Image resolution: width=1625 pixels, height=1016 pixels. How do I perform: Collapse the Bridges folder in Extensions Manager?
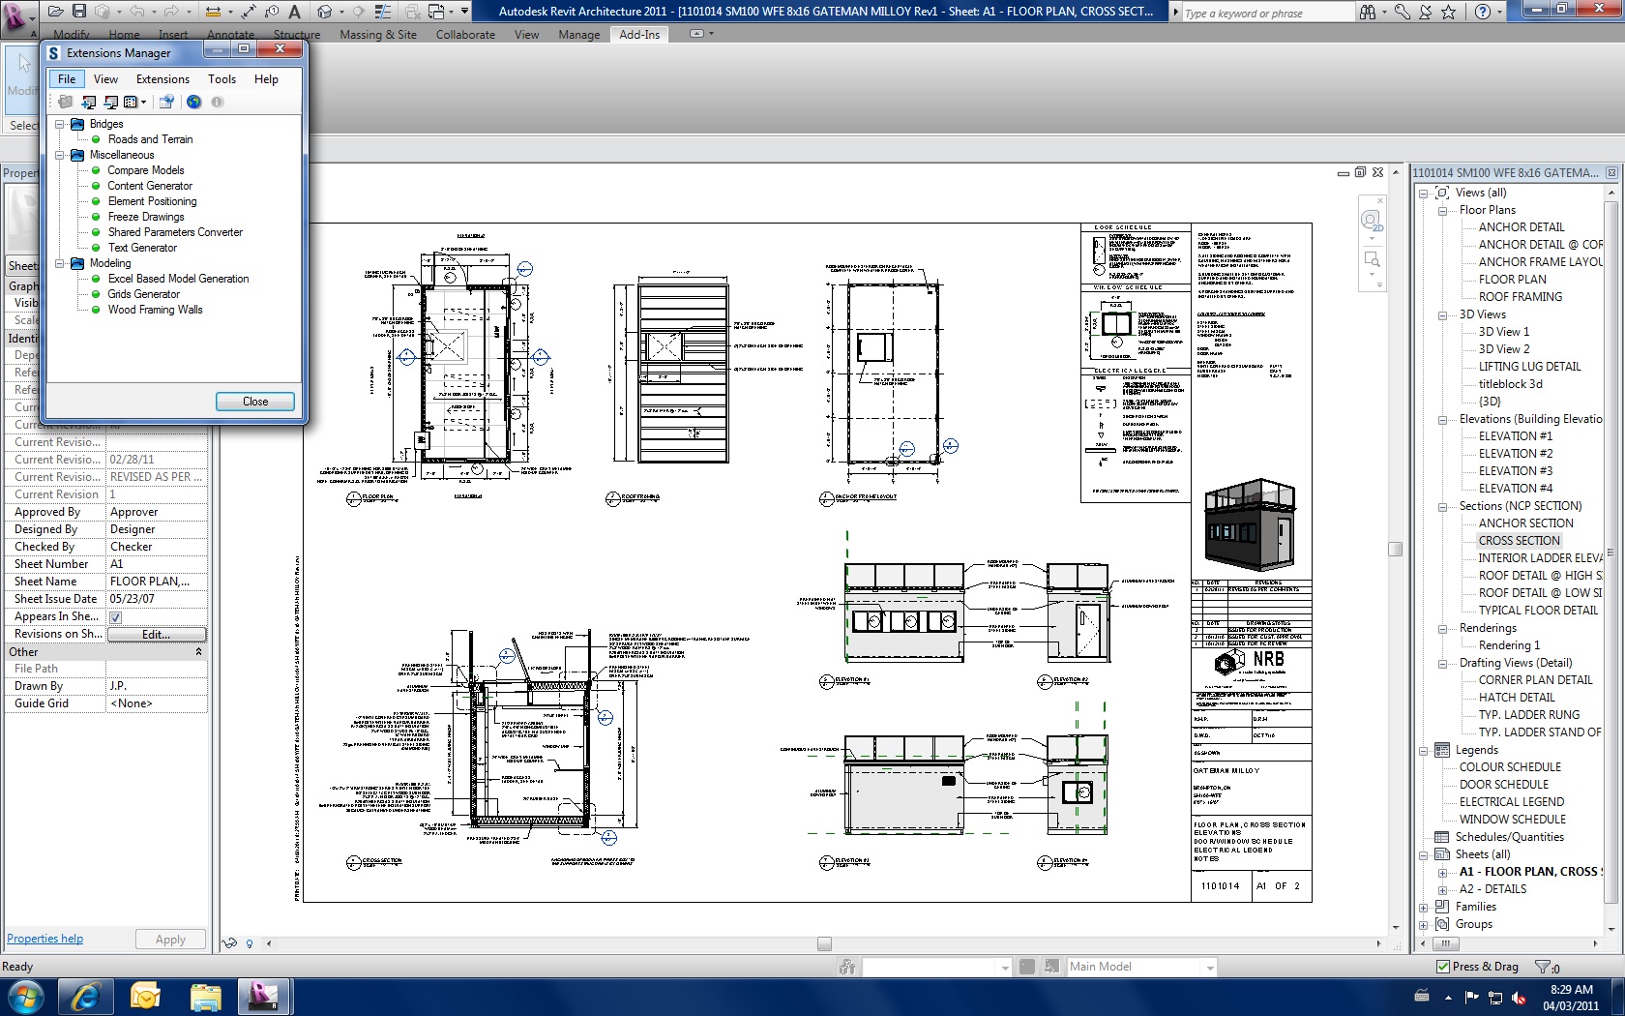click(60, 124)
